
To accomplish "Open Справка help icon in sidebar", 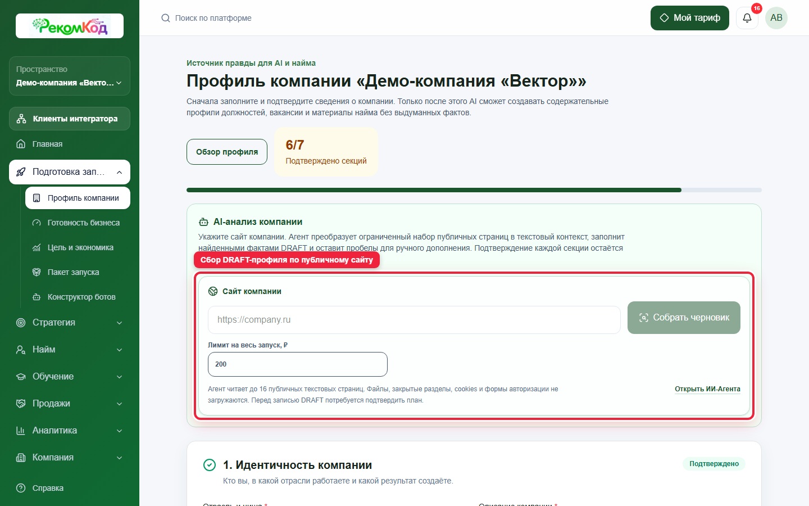I will click(21, 488).
